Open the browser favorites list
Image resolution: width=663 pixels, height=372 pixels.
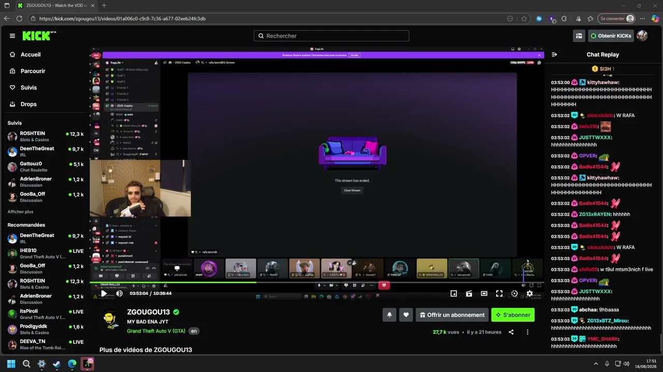coord(590,19)
